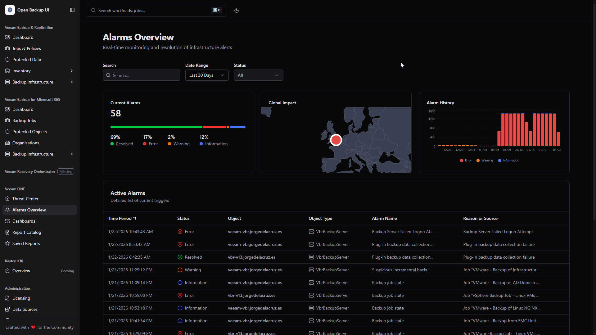Collapse the sidebar with the panel toggle icon
The image size is (596, 335).
coord(72,10)
